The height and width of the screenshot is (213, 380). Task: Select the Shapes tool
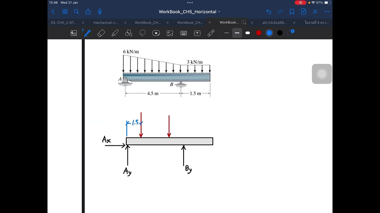coord(129,33)
